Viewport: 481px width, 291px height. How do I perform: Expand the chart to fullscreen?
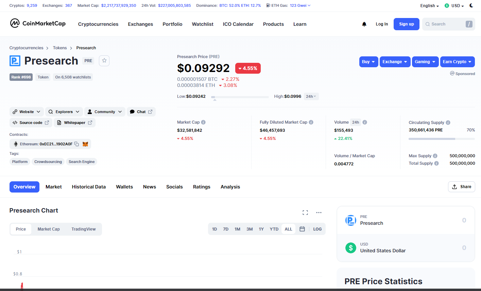tap(305, 213)
